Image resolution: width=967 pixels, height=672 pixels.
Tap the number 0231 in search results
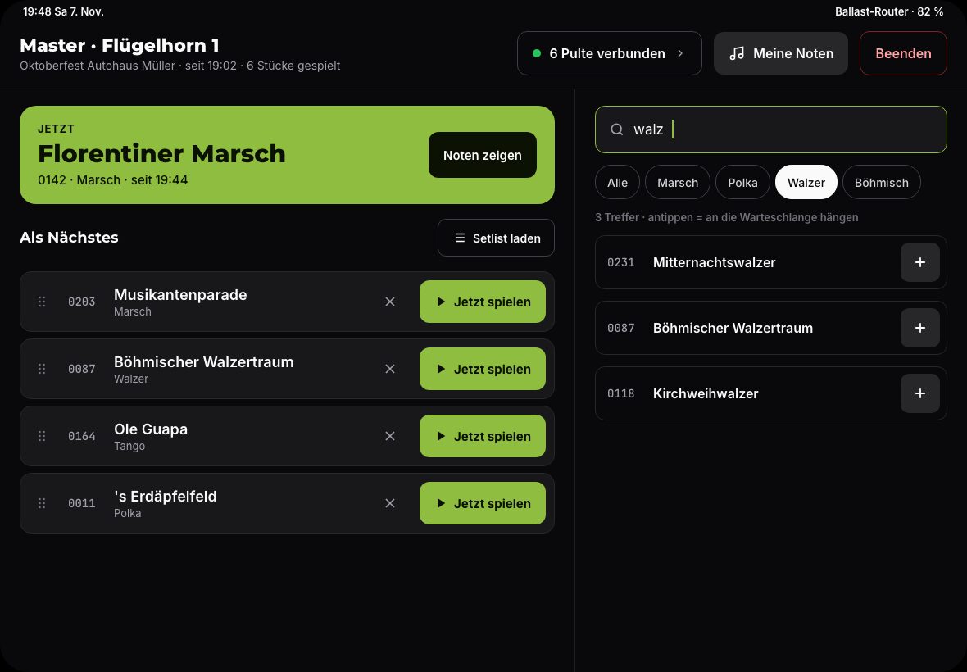coord(620,262)
